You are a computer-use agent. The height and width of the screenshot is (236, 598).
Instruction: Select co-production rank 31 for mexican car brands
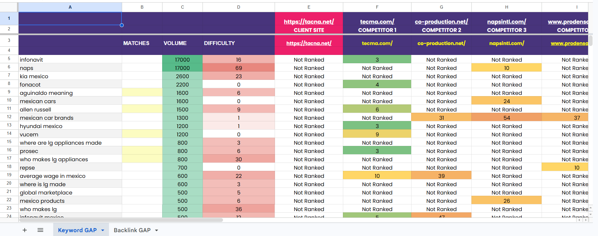[x=441, y=118]
